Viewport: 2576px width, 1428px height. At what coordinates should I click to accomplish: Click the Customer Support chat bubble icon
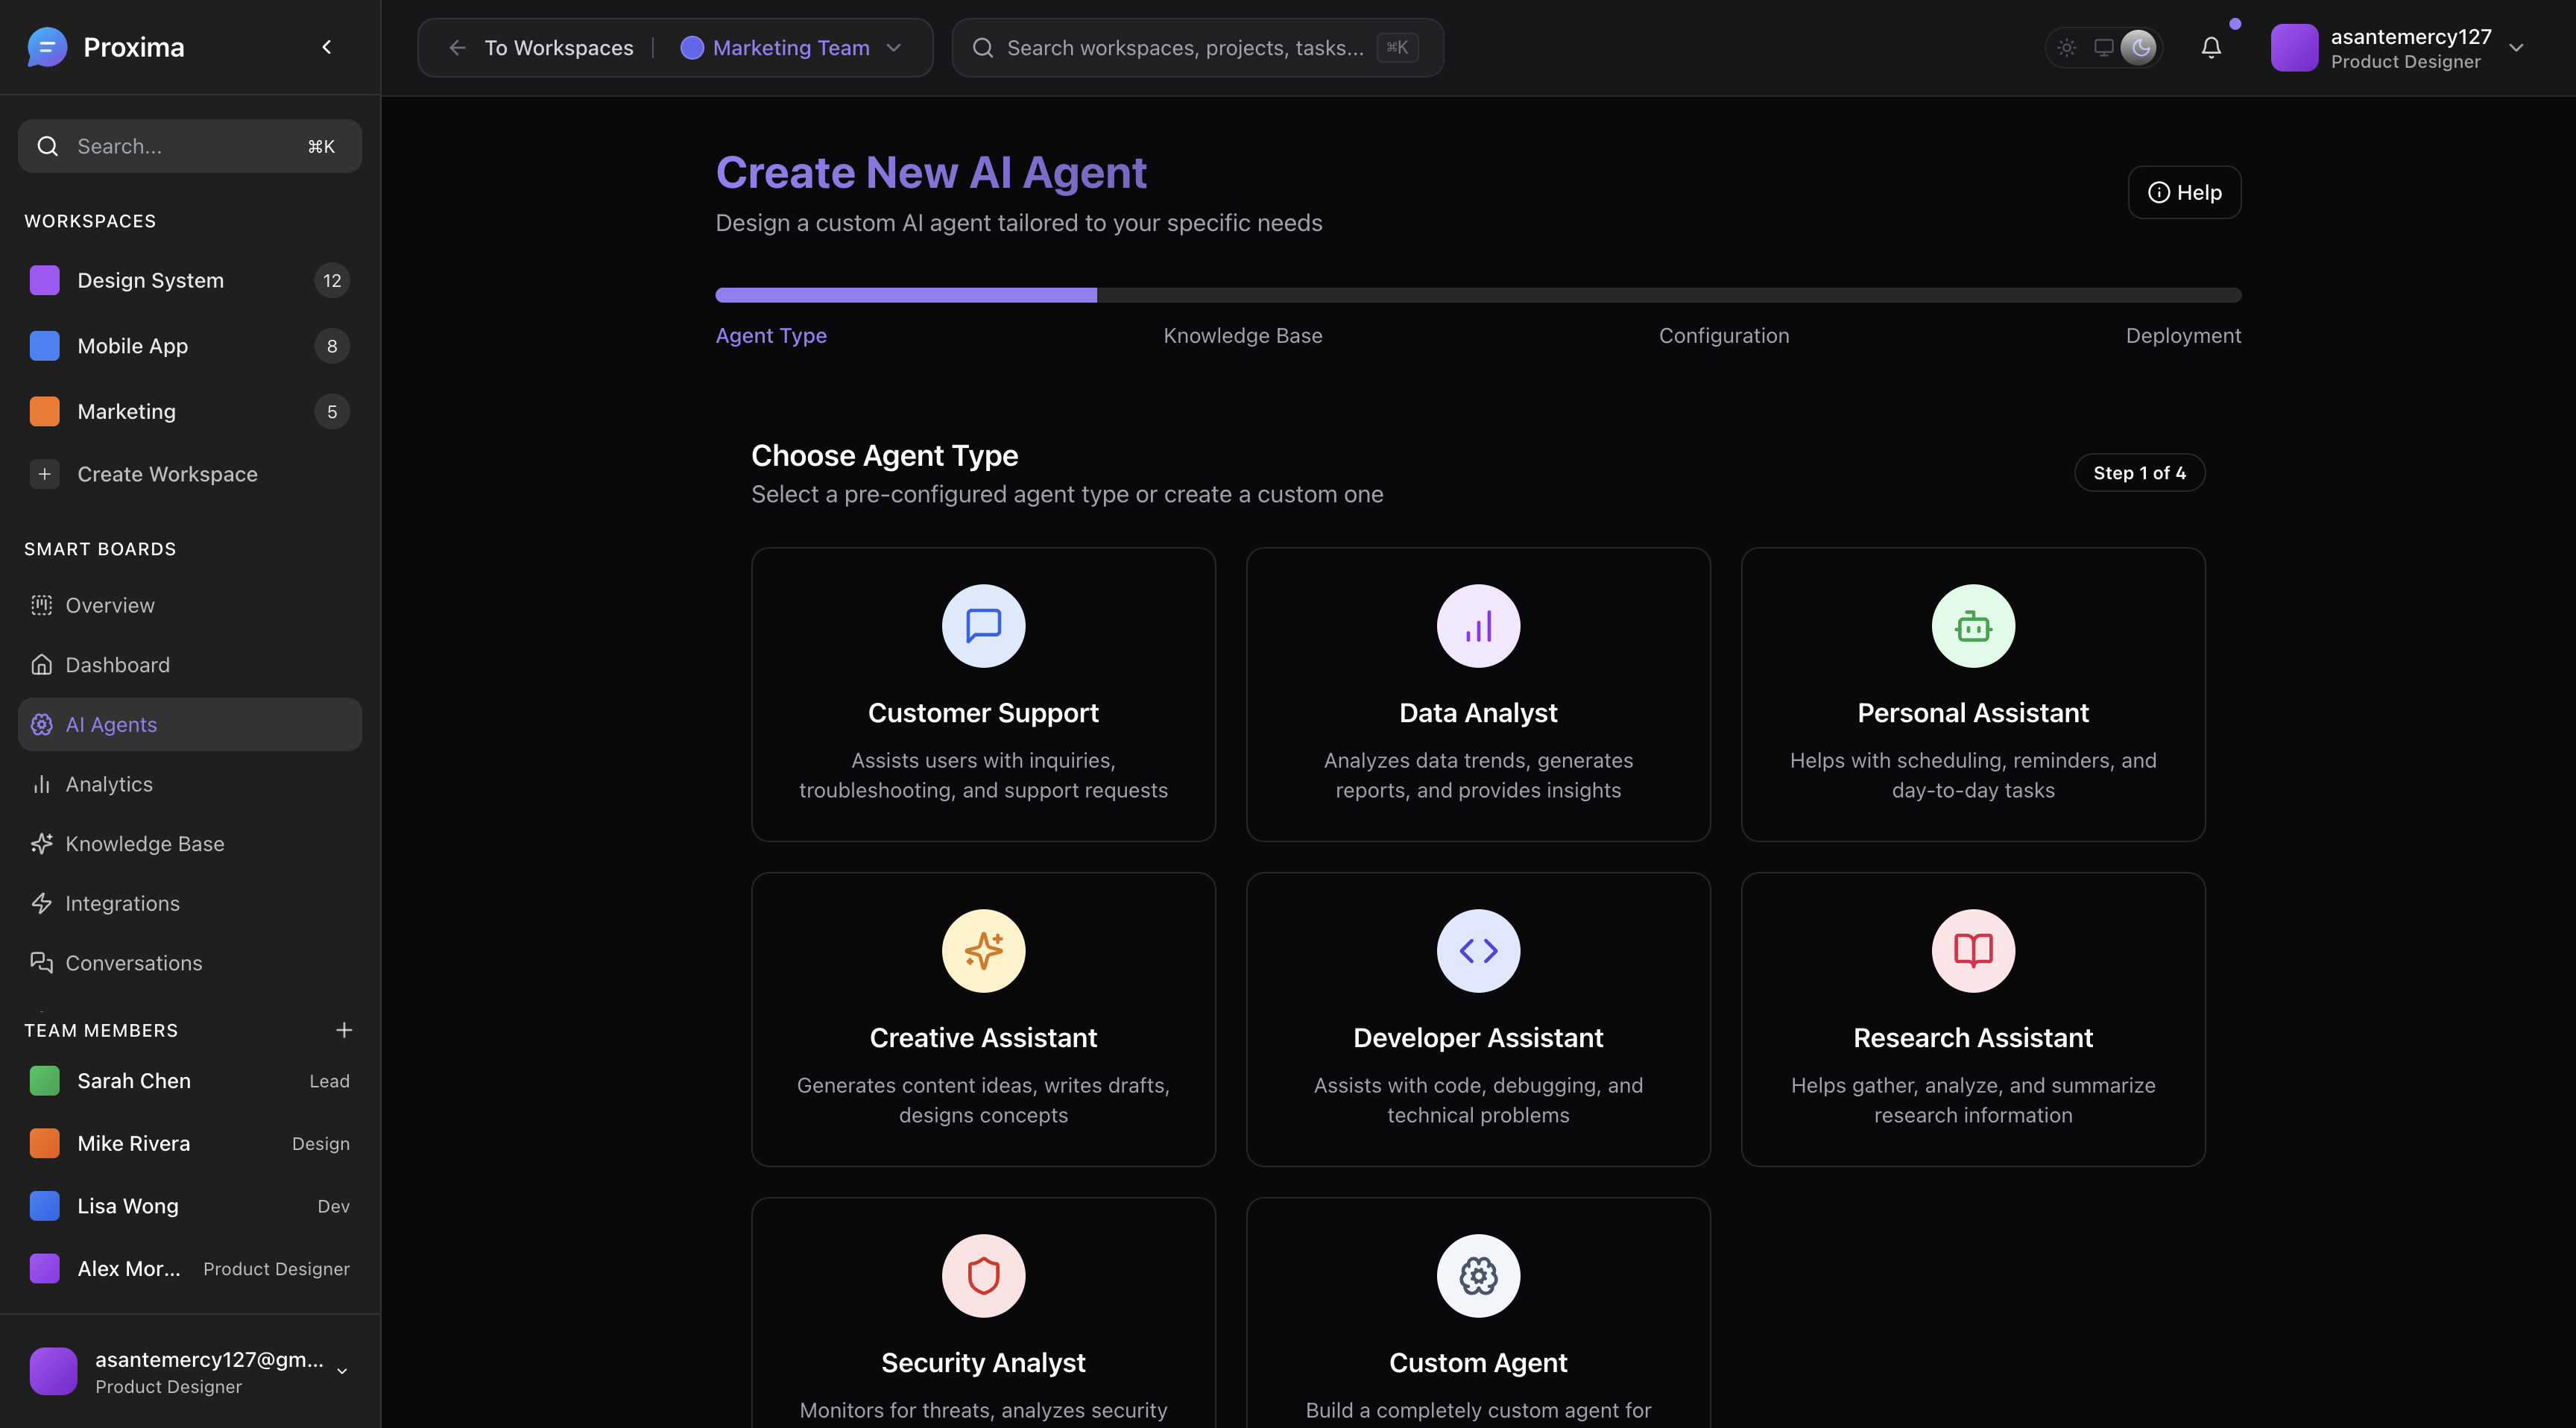983,626
